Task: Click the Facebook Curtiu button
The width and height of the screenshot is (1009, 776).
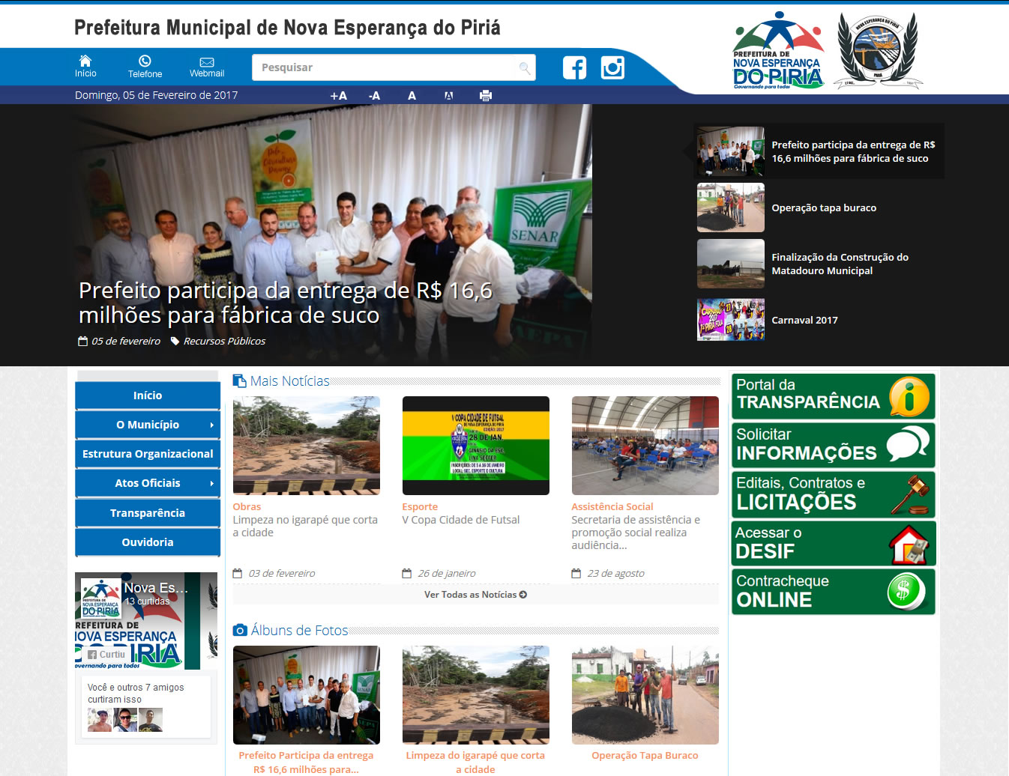Action: 106,655
